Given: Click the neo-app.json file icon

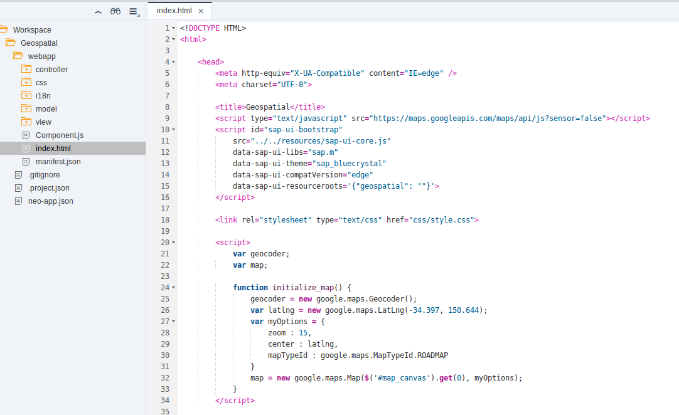Looking at the screenshot, I should (18, 201).
